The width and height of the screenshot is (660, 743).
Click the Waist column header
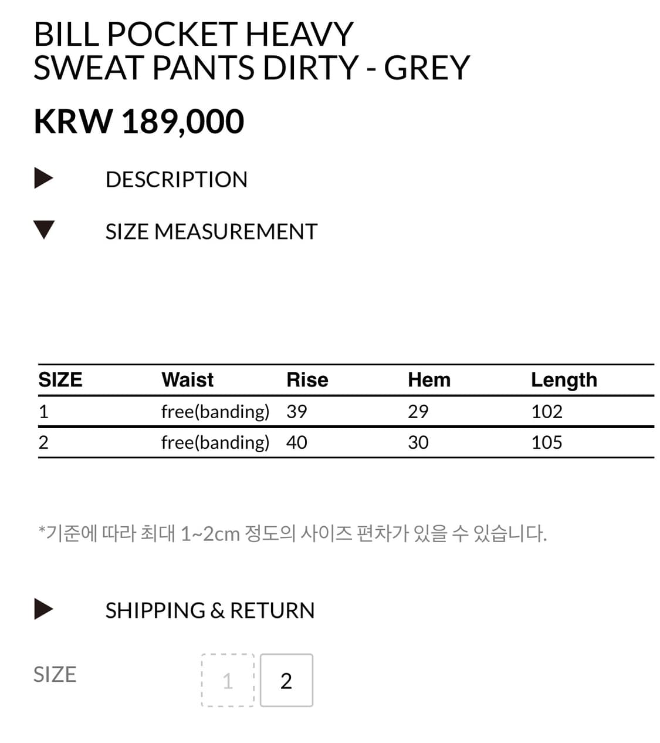click(187, 379)
